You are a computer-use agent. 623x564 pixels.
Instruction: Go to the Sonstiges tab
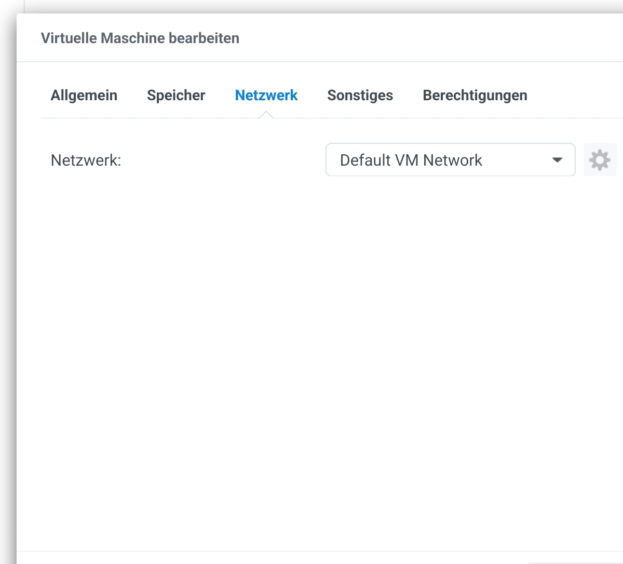coord(360,96)
